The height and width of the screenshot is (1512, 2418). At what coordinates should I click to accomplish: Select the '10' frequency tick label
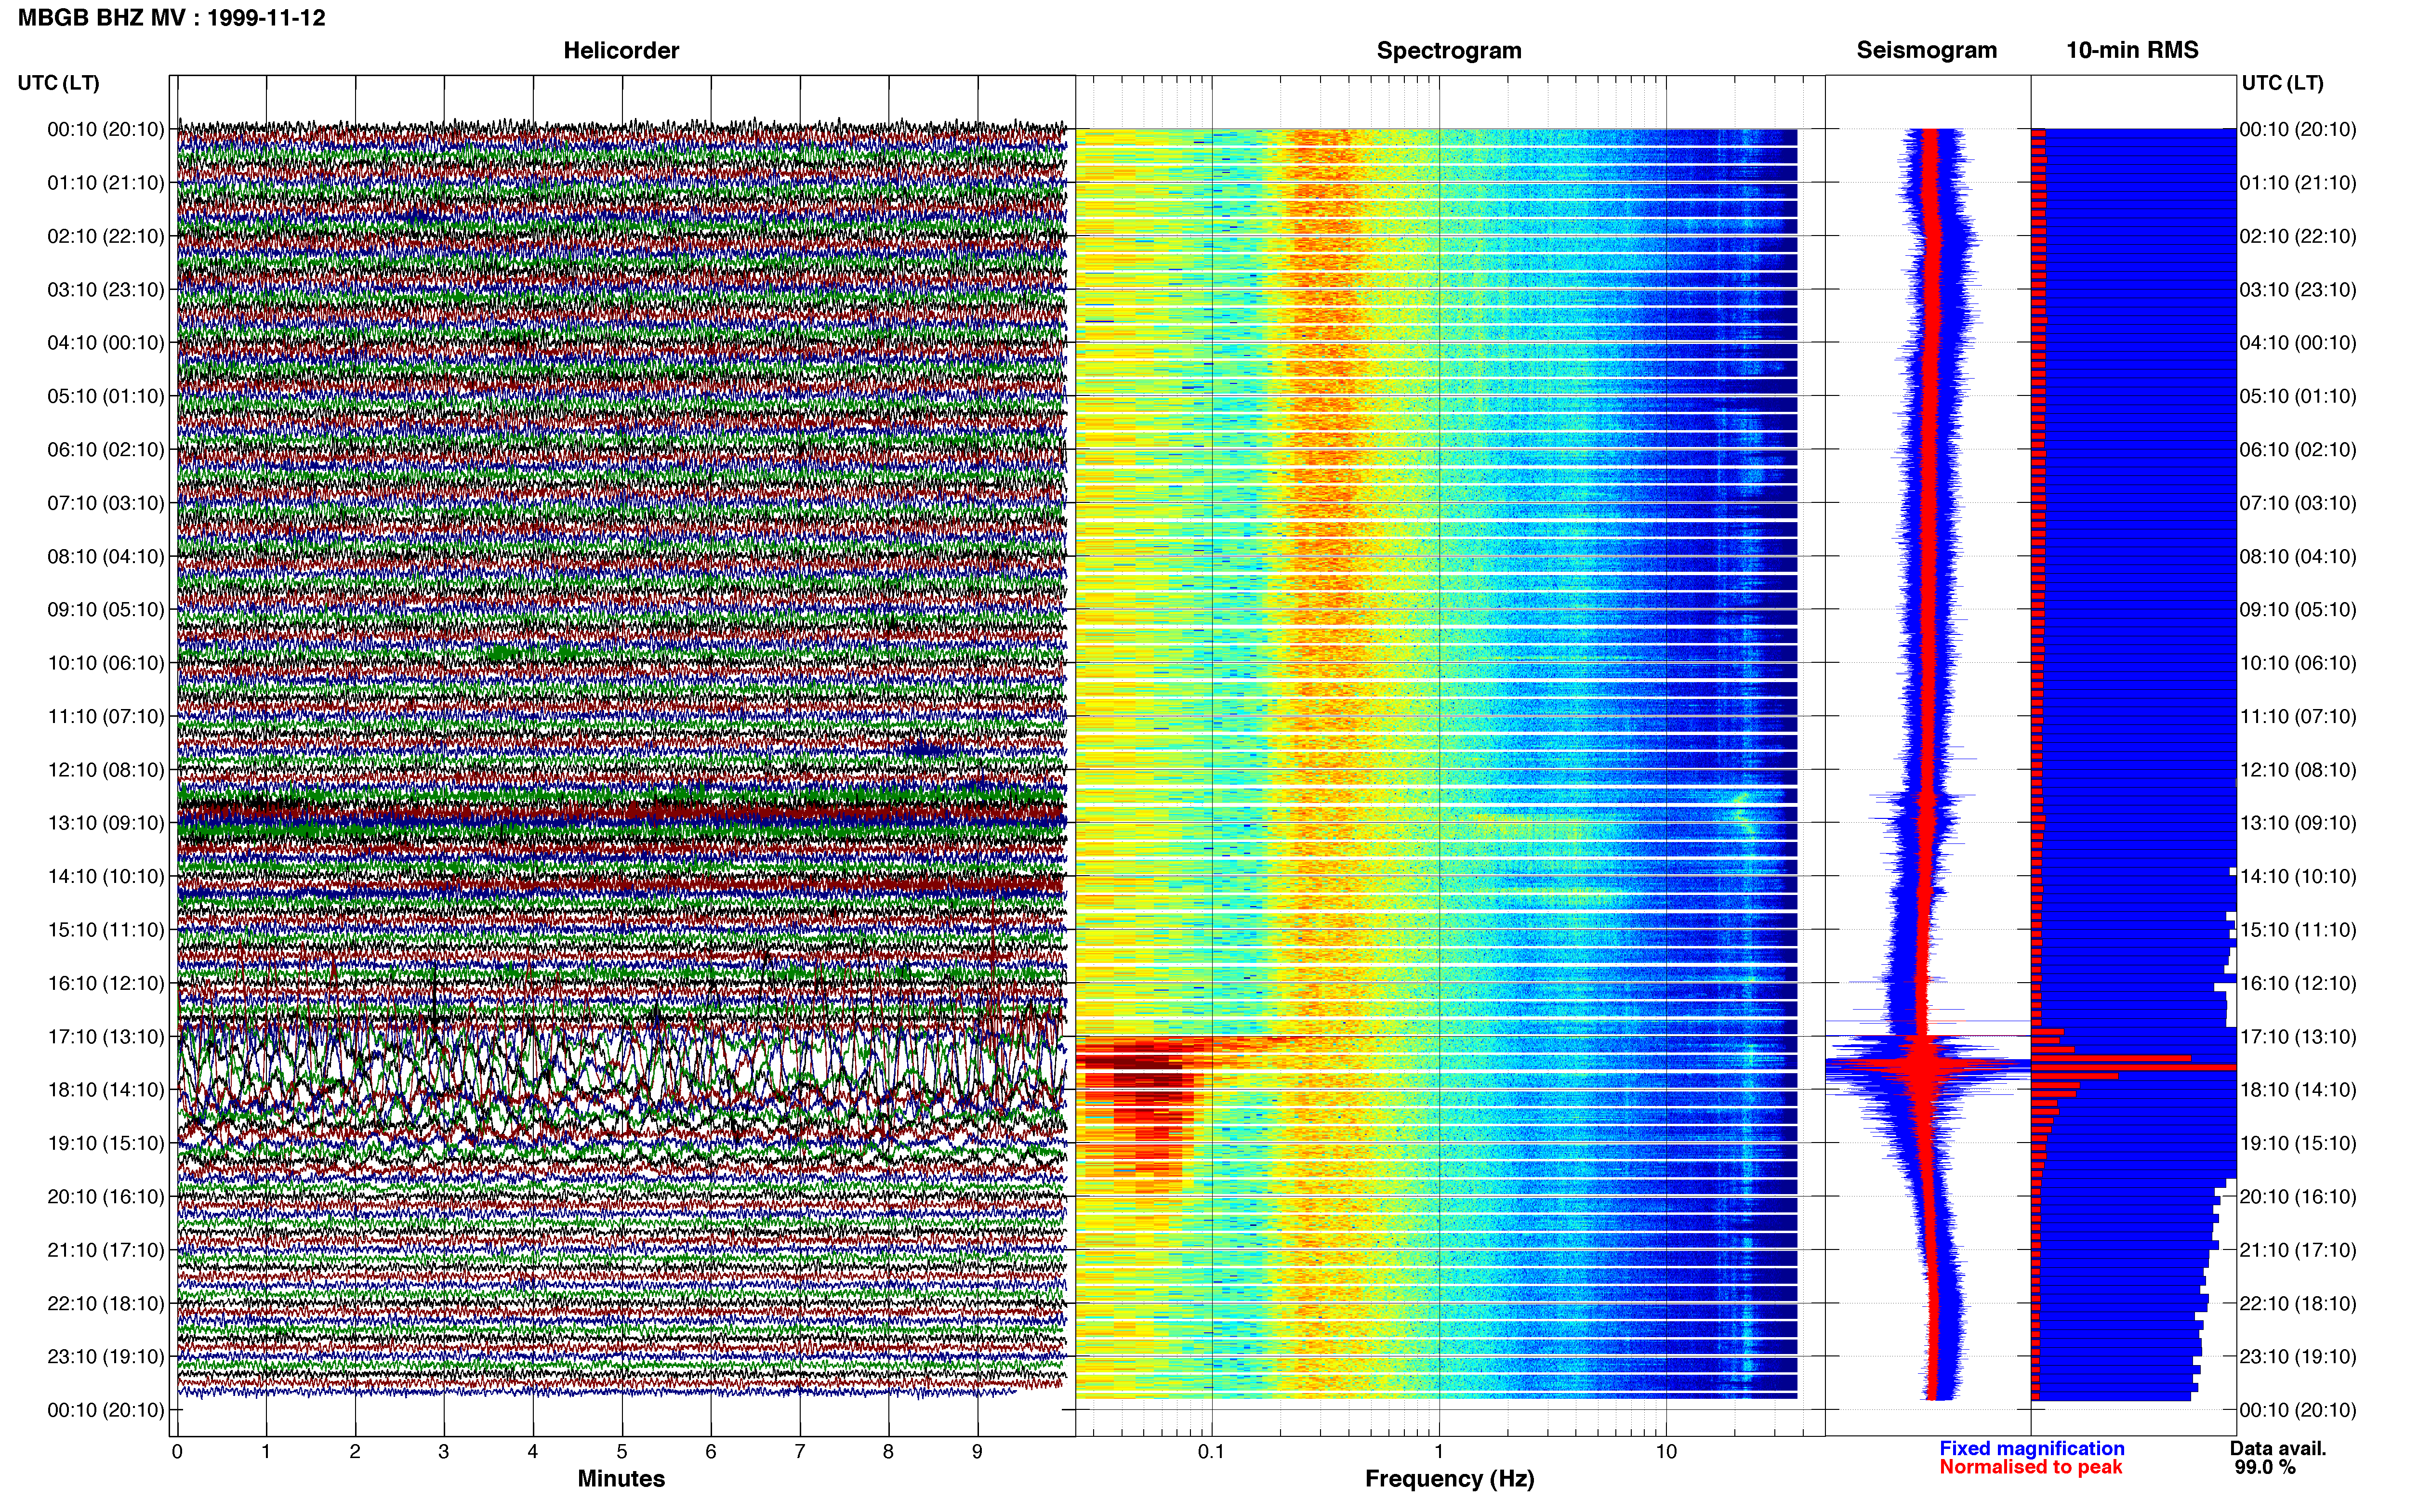click(1666, 1451)
